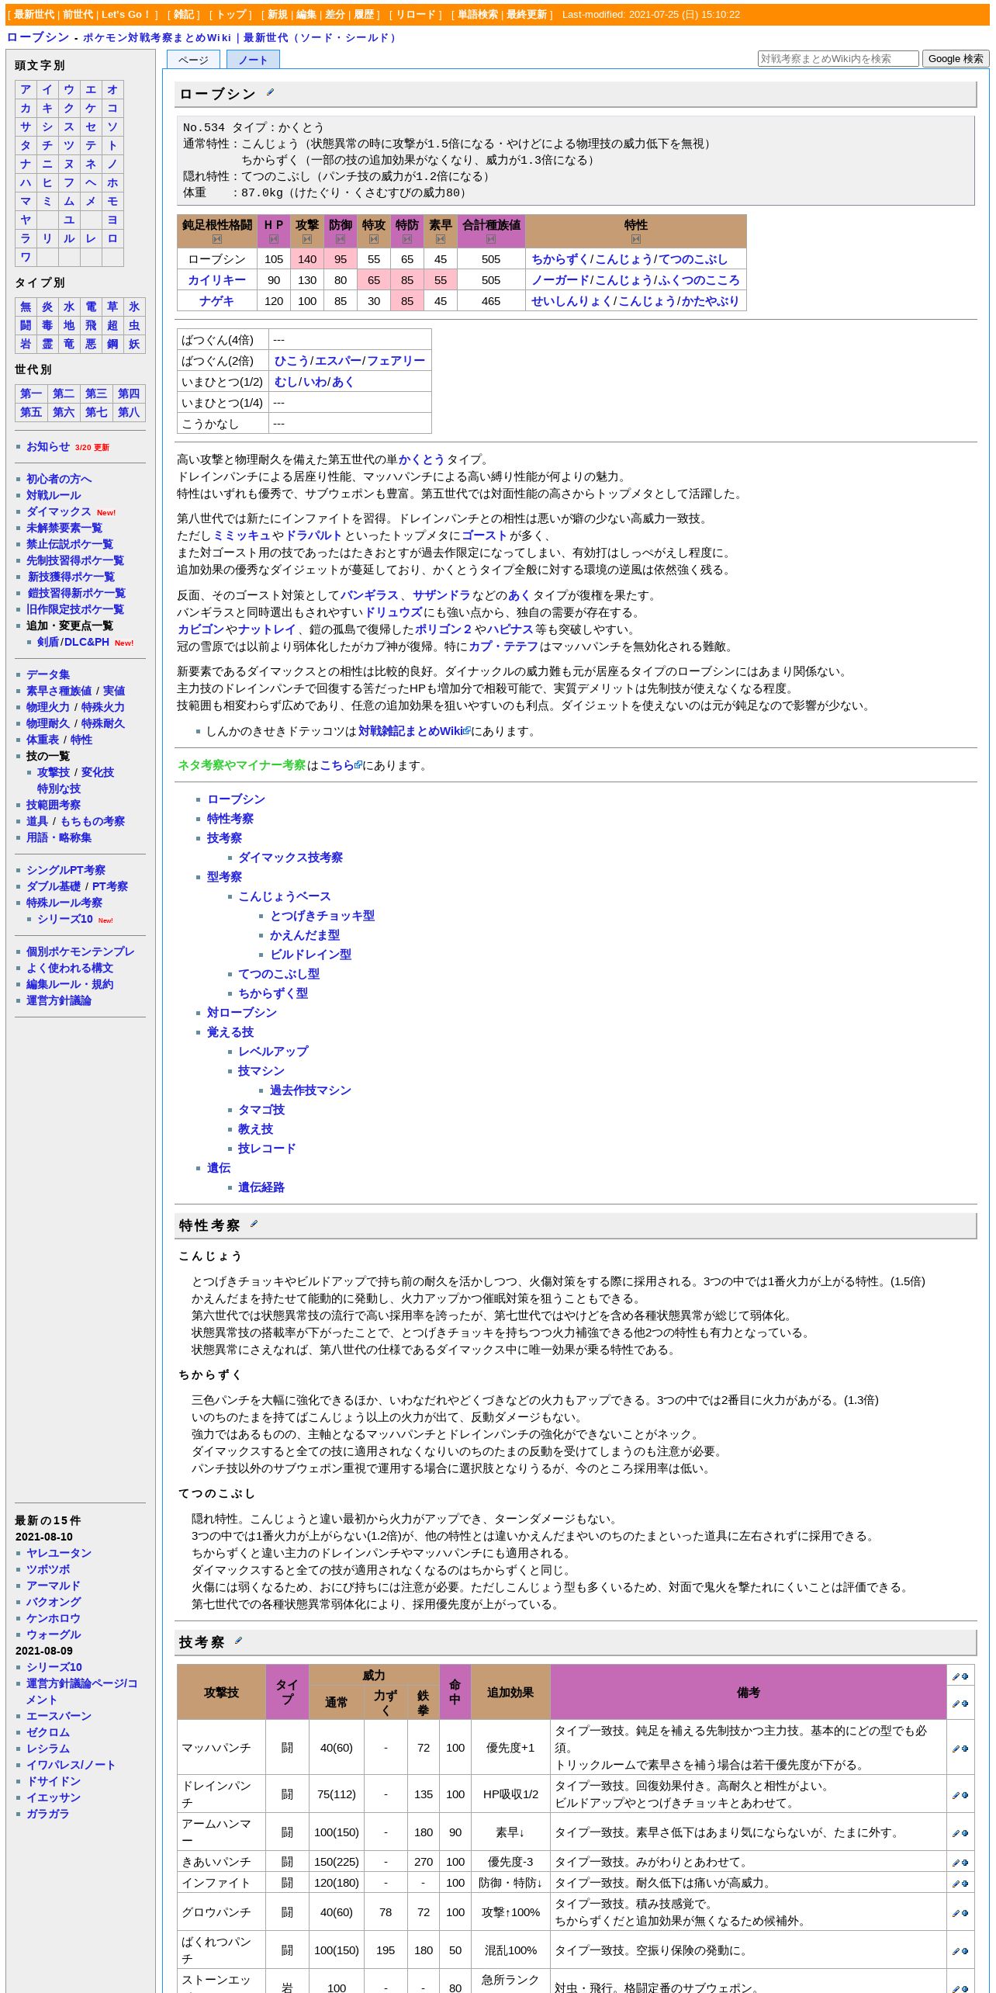Image resolution: width=996 pixels, height=1993 pixels.
Task: Click リロード in top menu bar
Action: pyautogui.click(x=416, y=15)
